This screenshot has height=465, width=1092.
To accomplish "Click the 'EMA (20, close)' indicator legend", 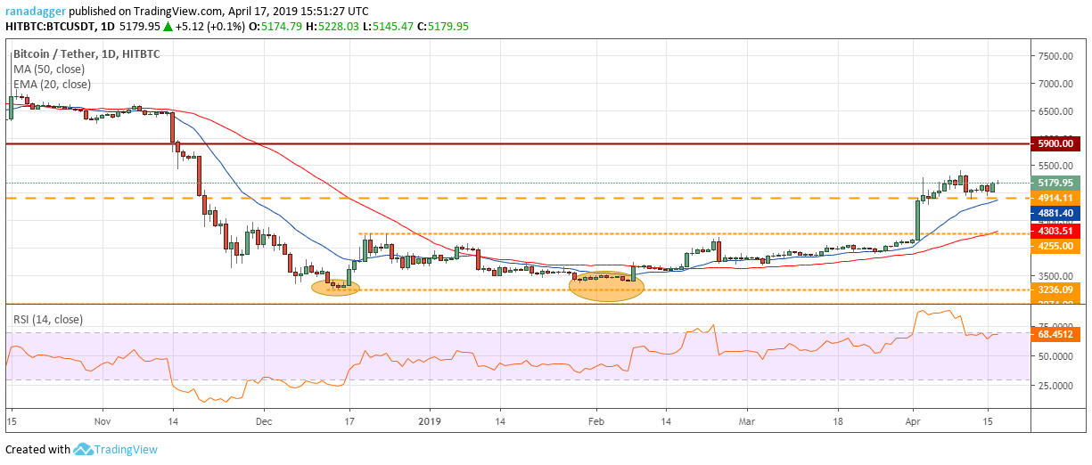I will coord(52,85).
